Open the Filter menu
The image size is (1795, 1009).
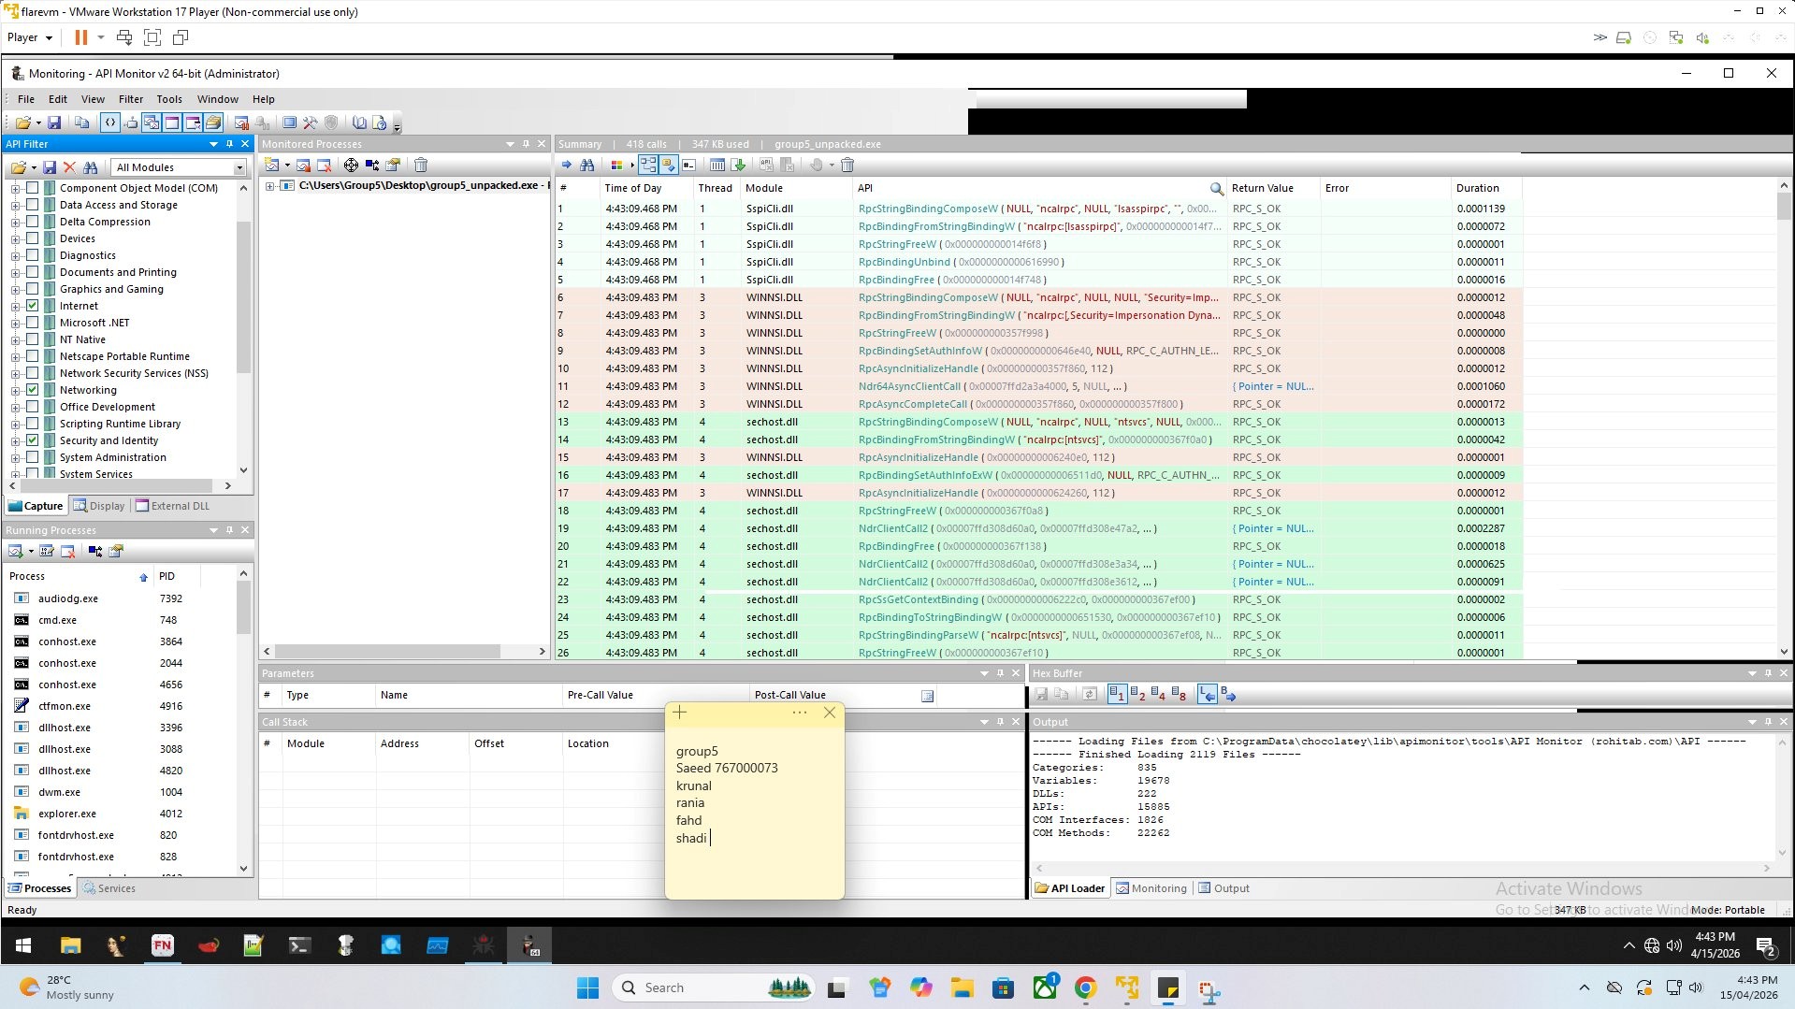[x=131, y=99]
